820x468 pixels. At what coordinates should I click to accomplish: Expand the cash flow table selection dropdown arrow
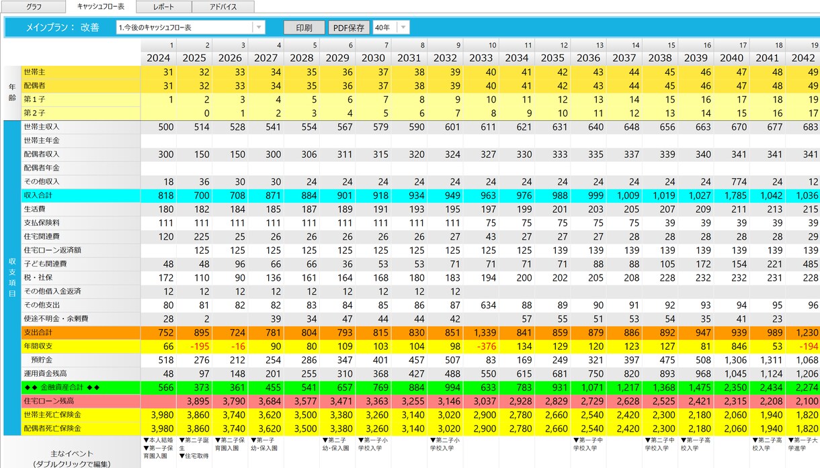(258, 28)
